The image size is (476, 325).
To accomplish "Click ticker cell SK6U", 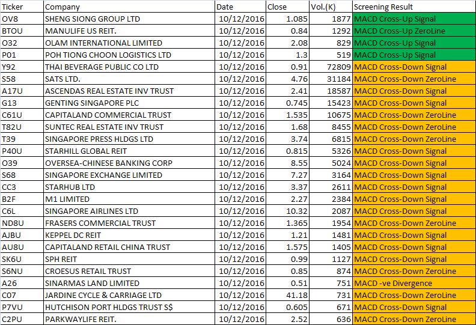I will click(22, 259).
